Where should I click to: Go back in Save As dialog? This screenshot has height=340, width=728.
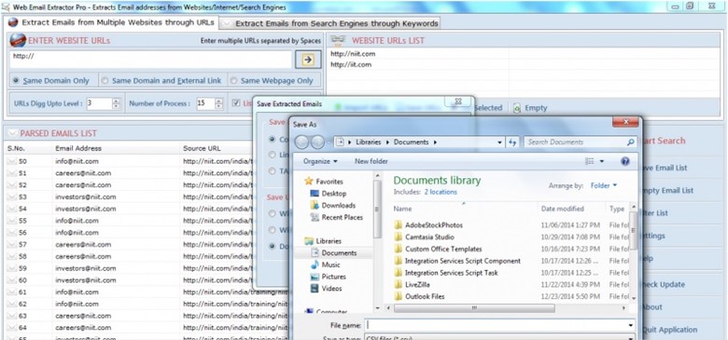pyautogui.click(x=301, y=143)
